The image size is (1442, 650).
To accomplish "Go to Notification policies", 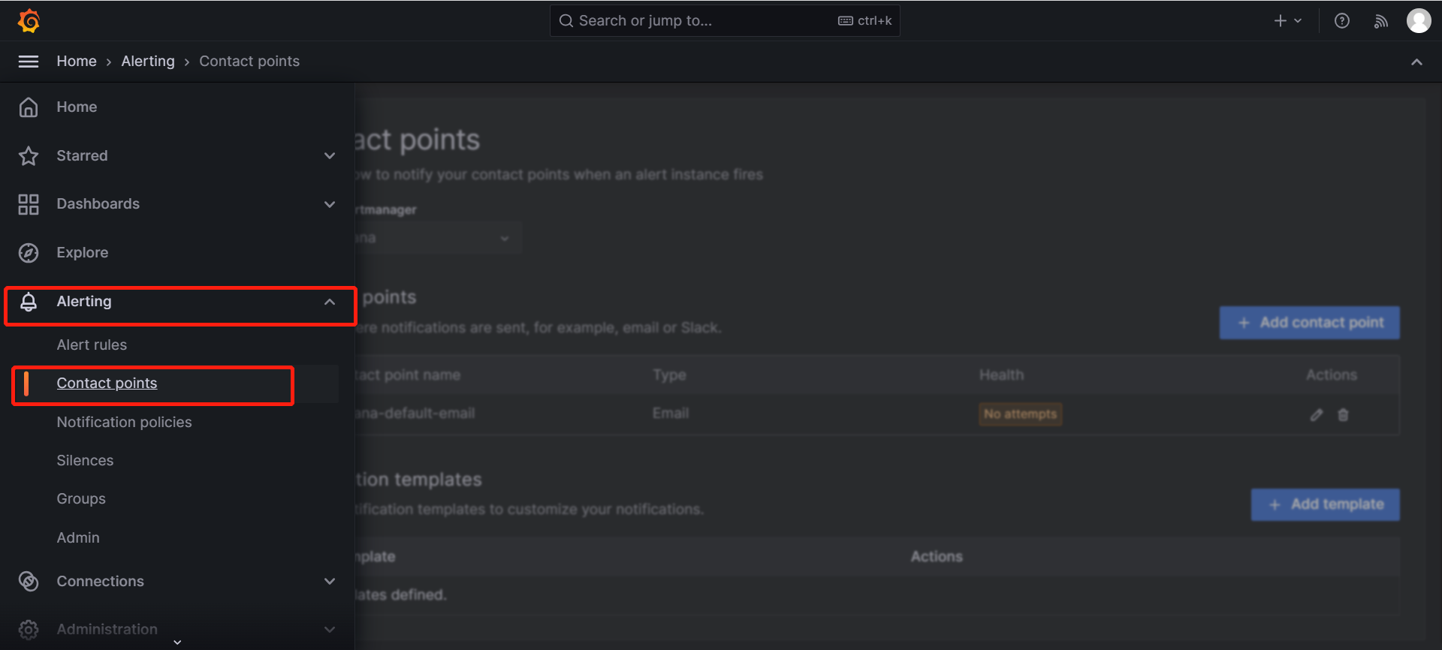I will pyautogui.click(x=124, y=423).
